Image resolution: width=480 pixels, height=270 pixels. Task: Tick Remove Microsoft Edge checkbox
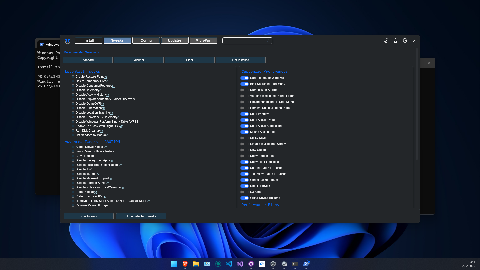coord(73,206)
